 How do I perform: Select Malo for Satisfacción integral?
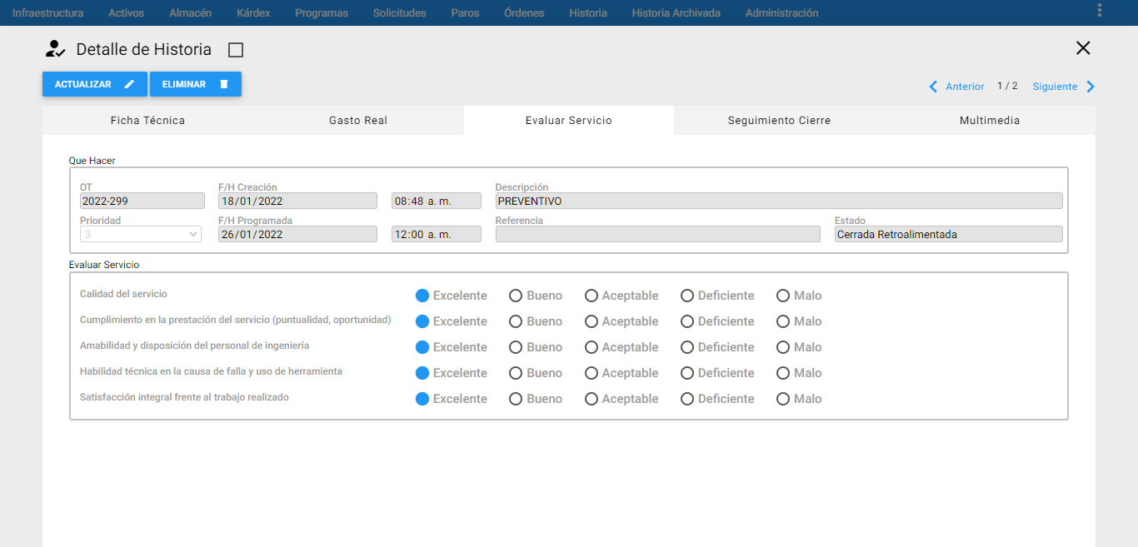click(783, 399)
